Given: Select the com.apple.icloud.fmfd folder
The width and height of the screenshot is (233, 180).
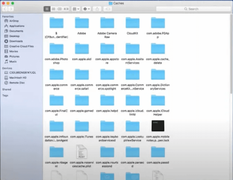Looking at the screenshot, I should coord(132,100).
